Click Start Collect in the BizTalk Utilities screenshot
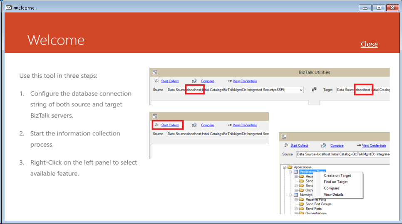This screenshot has height=224, width=402. tap(170, 81)
